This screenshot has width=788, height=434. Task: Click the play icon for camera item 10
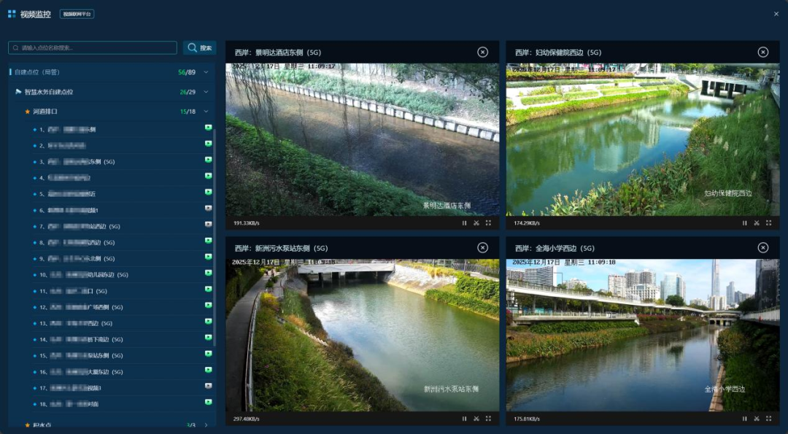point(208,274)
